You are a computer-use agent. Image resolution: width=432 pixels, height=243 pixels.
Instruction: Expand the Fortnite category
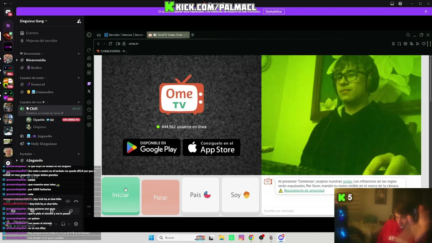(x=27, y=154)
